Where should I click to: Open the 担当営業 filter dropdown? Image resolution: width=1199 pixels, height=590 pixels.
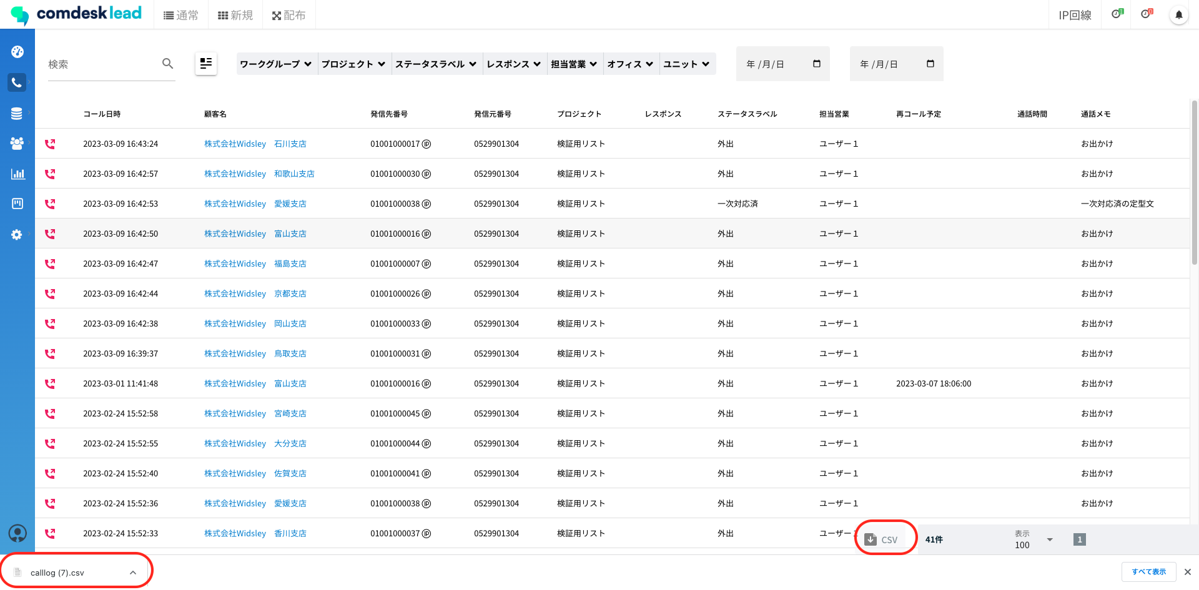[x=574, y=64]
